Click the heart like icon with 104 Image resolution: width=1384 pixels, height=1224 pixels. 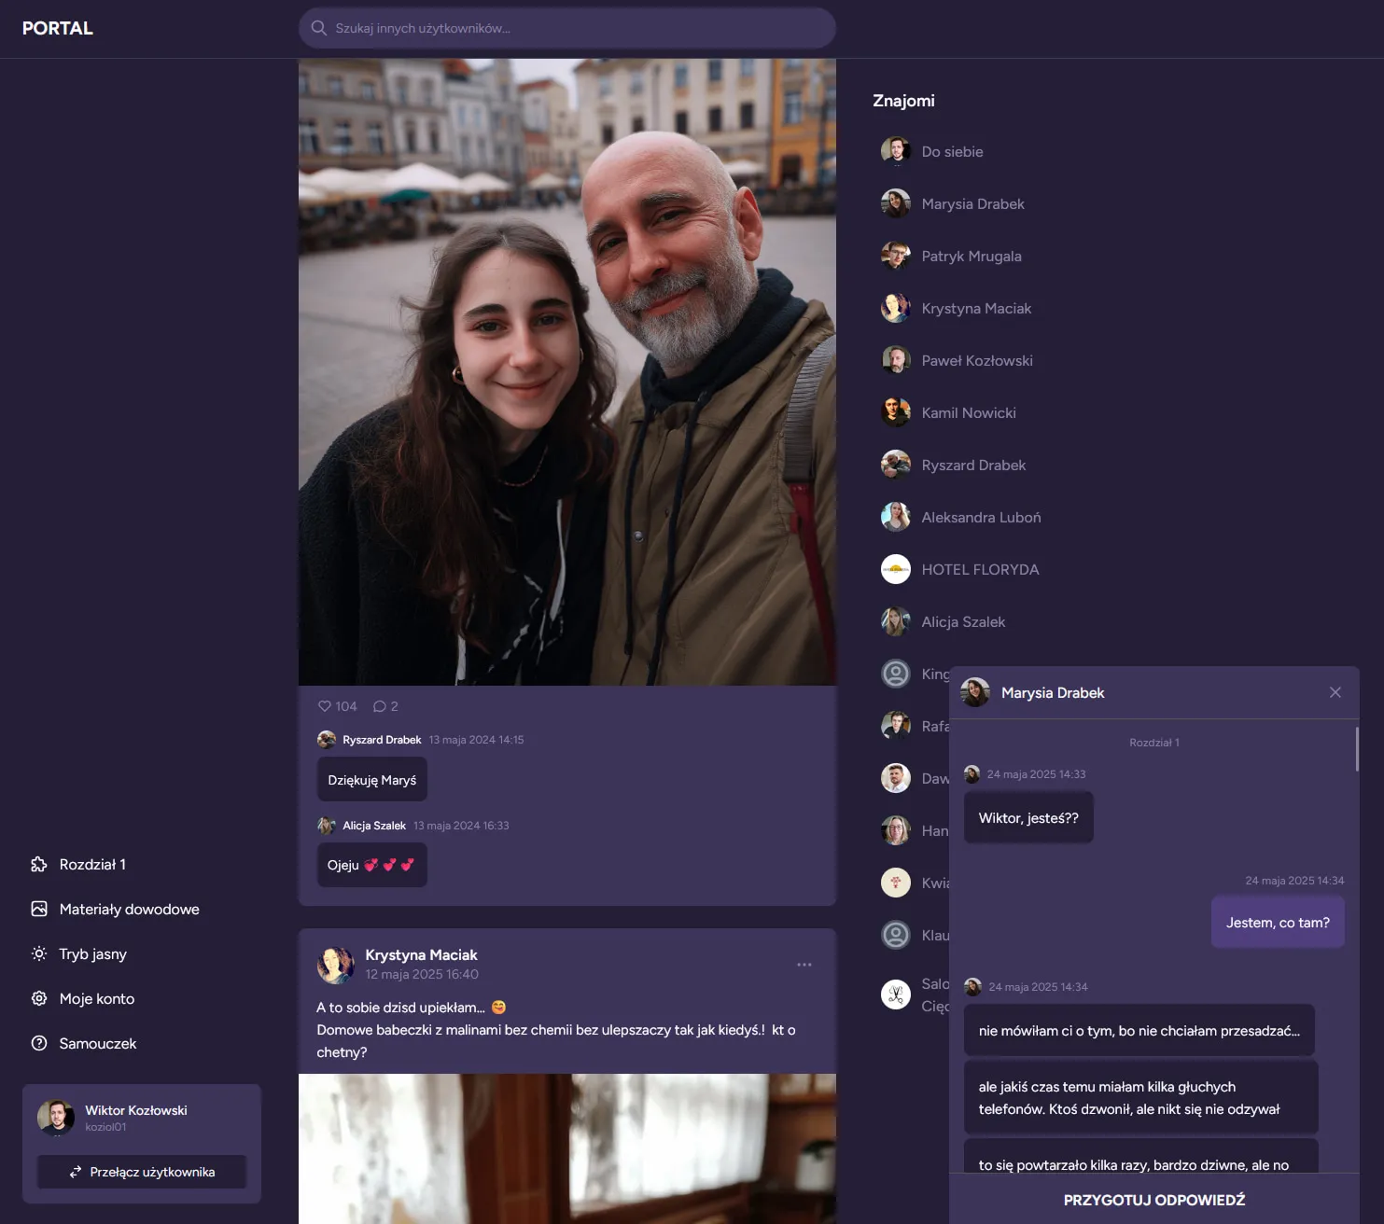tap(325, 706)
